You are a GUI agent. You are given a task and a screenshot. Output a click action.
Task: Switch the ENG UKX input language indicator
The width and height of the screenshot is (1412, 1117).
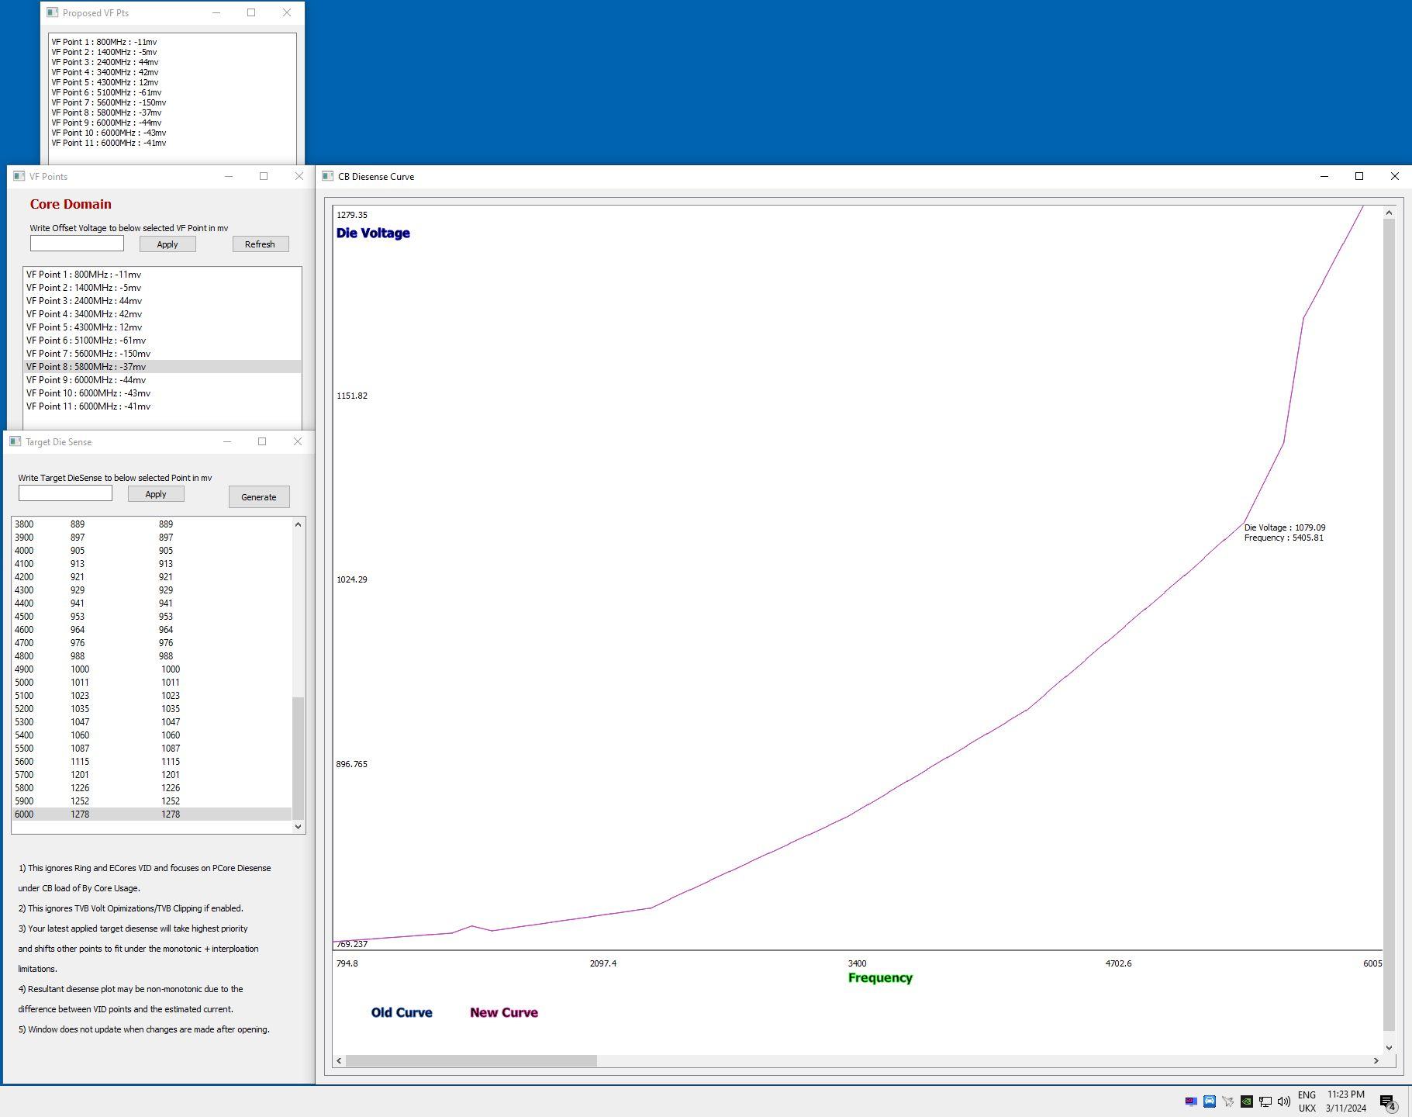point(1307,1101)
